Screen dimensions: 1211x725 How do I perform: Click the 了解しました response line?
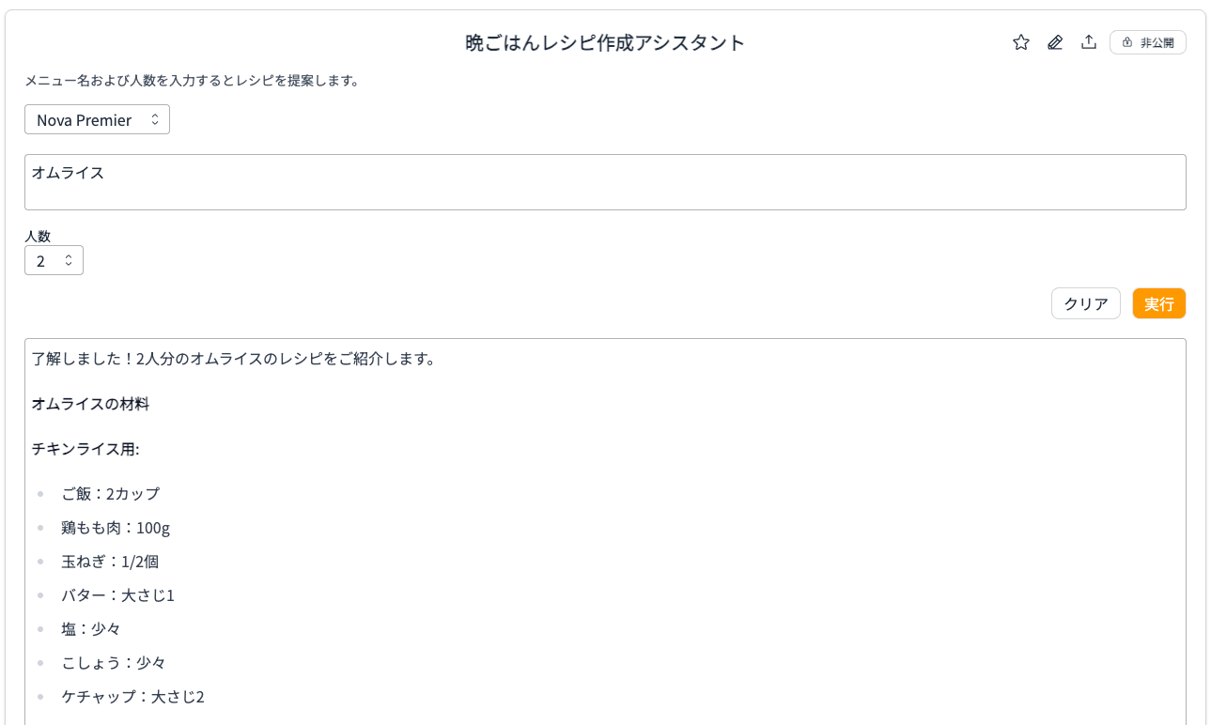(233, 359)
